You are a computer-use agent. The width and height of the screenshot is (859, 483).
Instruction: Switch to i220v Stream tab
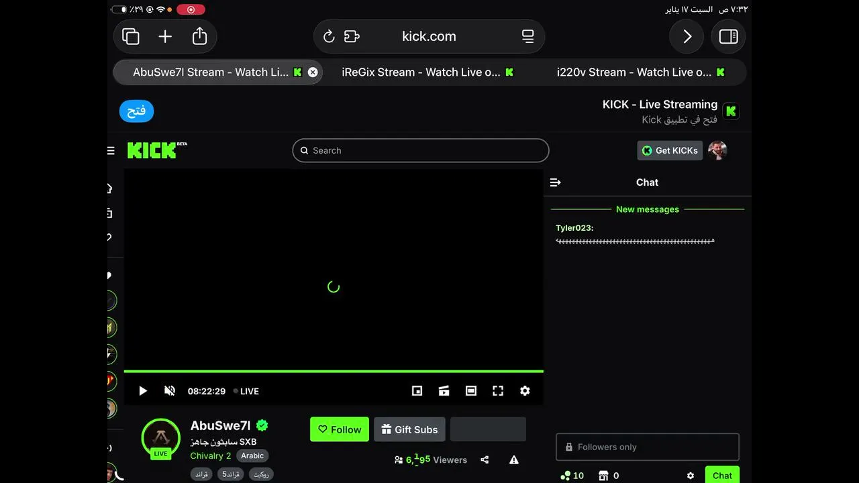pos(641,72)
